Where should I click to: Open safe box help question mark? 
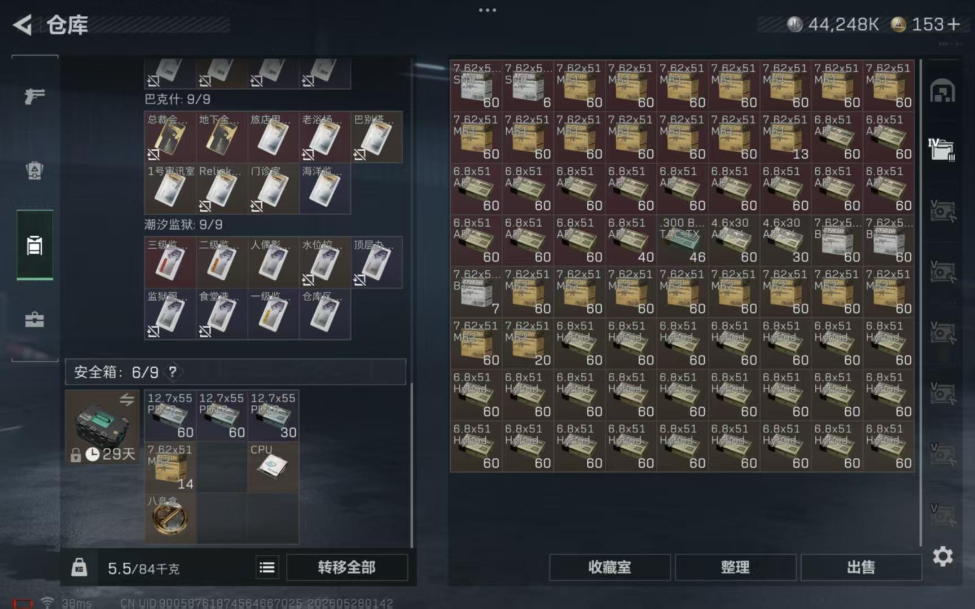pyautogui.click(x=173, y=372)
